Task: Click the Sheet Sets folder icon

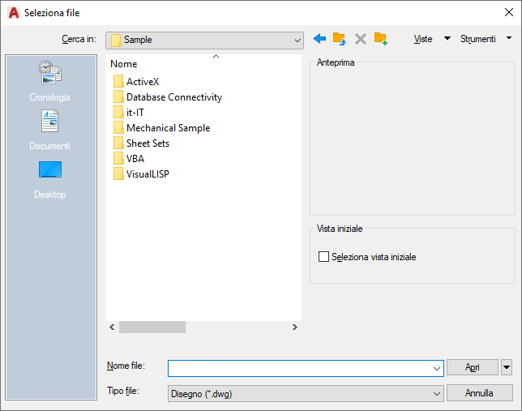Action: [x=118, y=143]
